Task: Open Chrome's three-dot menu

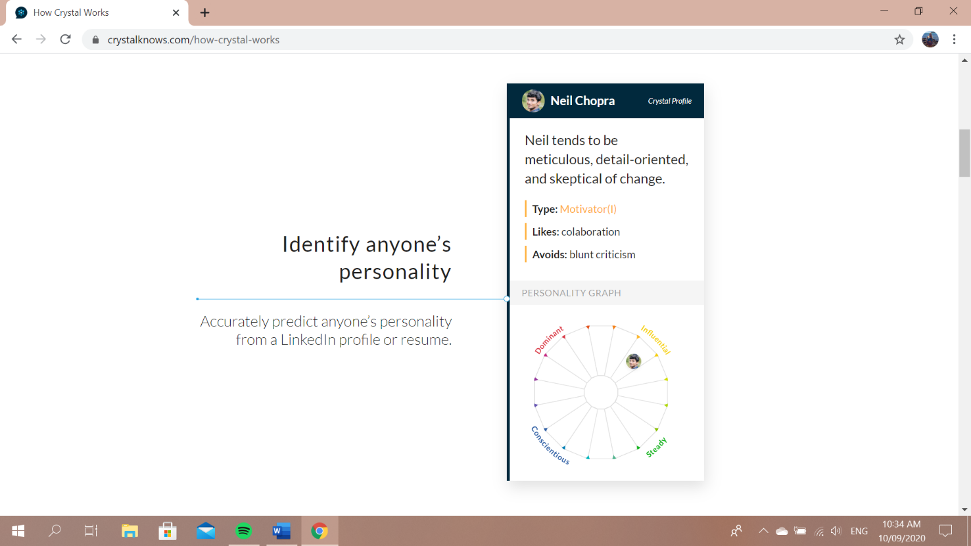Action: click(x=954, y=39)
